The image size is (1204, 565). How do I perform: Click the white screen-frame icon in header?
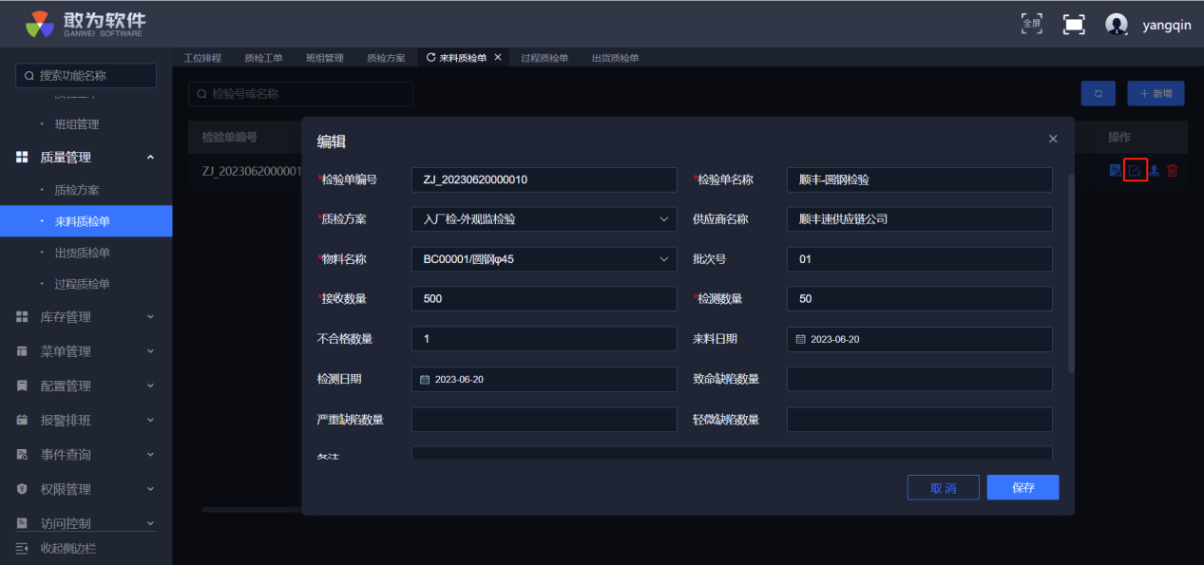(x=1074, y=25)
